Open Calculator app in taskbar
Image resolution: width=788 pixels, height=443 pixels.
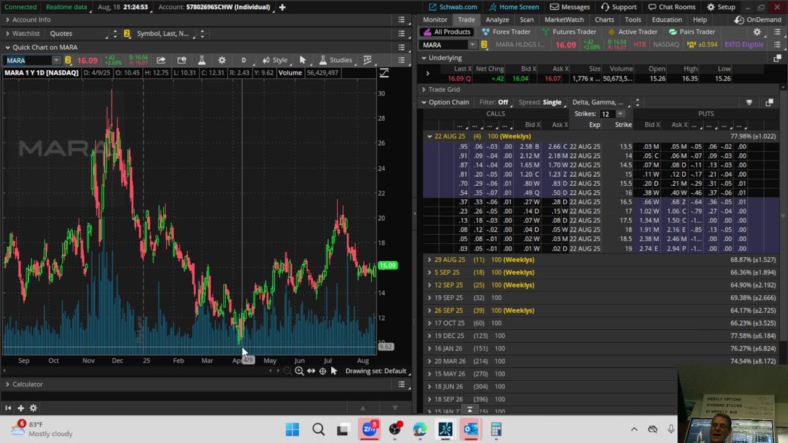click(496, 429)
